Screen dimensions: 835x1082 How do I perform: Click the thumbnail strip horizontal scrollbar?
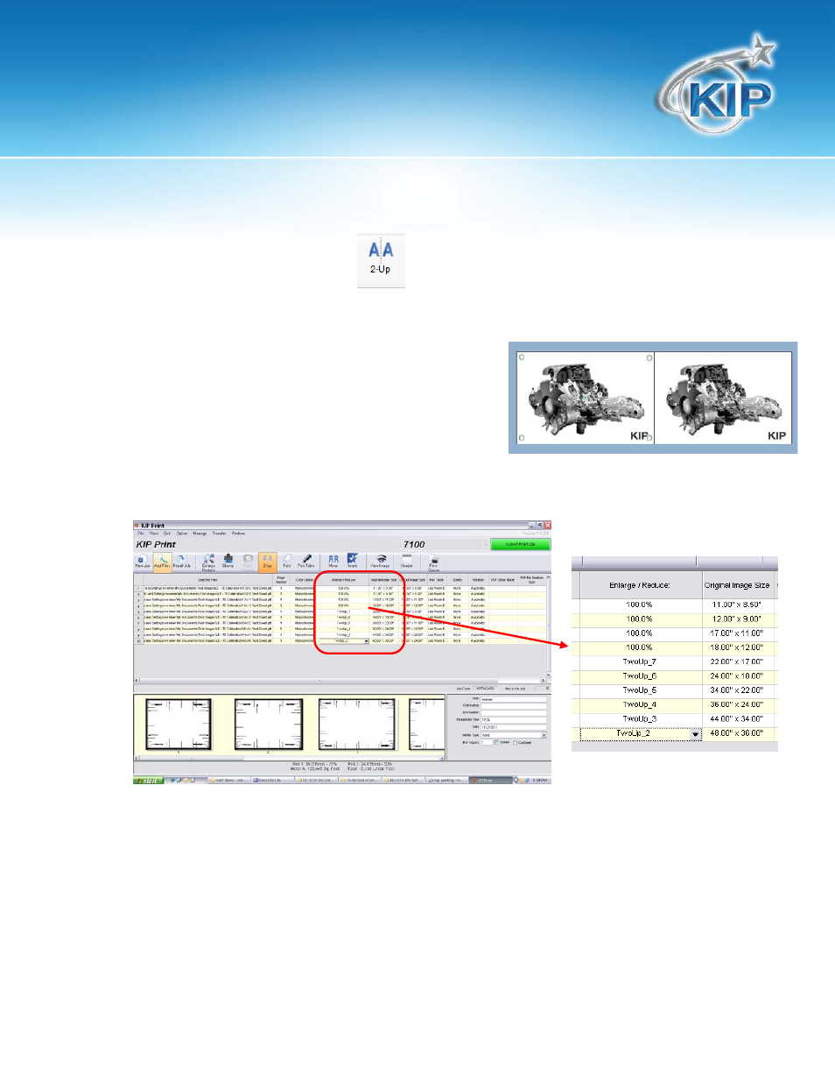click(x=290, y=758)
